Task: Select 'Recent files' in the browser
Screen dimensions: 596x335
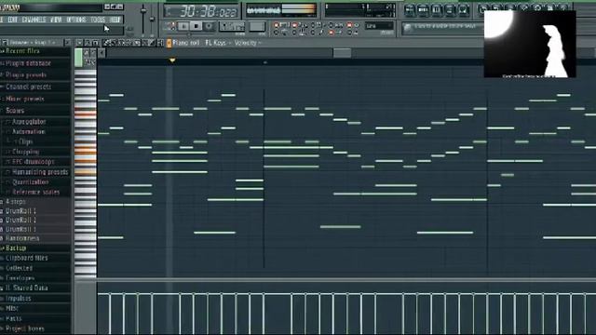Action: point(22,51)
